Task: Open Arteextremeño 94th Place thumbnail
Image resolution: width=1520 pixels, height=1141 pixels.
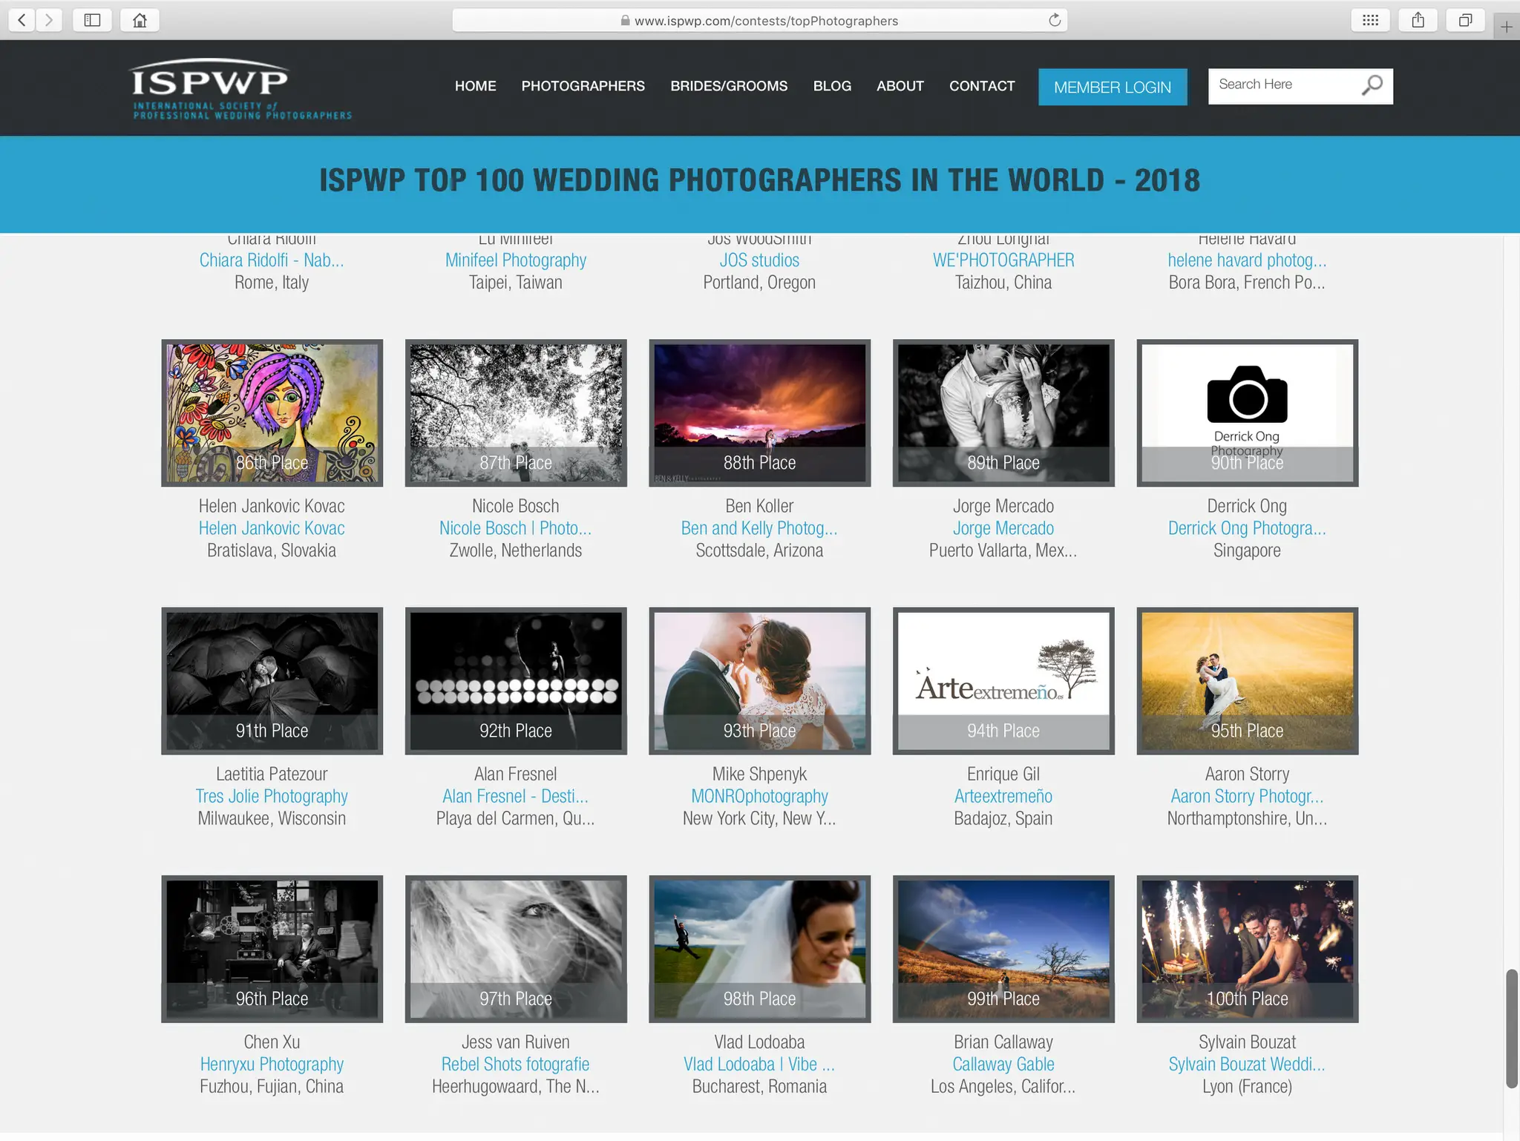Action: [1003, 681]
